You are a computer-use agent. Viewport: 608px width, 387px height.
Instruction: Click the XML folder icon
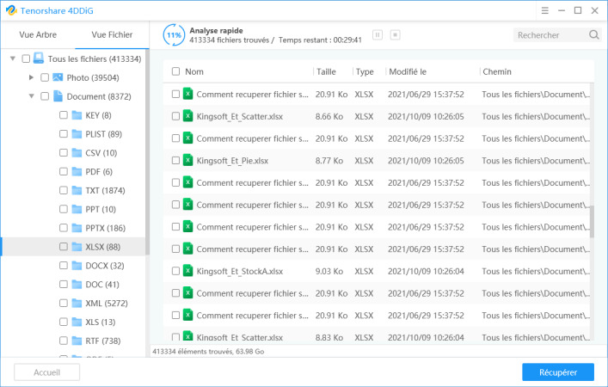[77, 304]
